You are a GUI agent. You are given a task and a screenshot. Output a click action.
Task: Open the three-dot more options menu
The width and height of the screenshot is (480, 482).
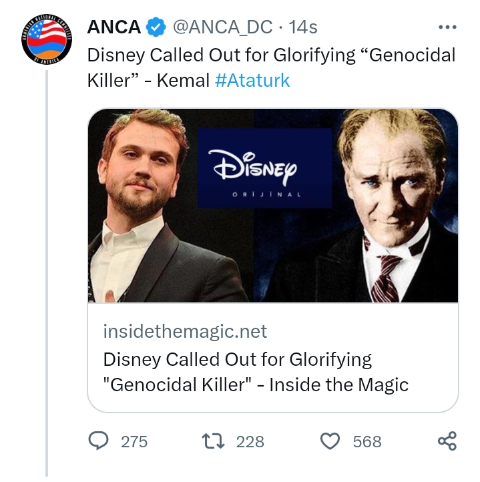click(446, 27)
